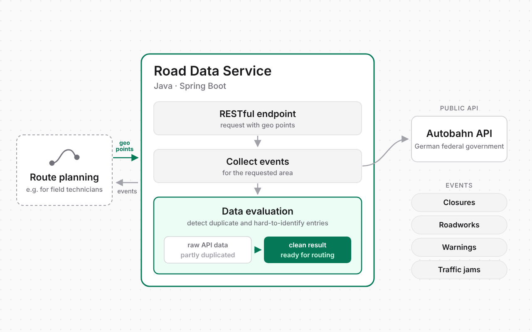This screenshot has width=532, height=332.
Task: Click the green 'clean result' box
Action: (308, 250)
